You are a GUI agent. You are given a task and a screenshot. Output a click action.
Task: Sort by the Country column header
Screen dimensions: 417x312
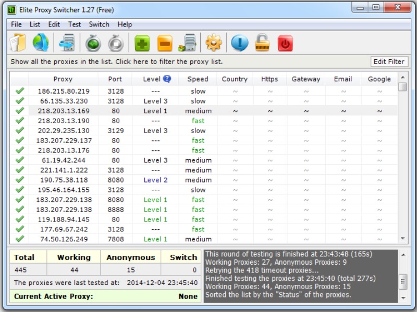[x=235, y=79]
